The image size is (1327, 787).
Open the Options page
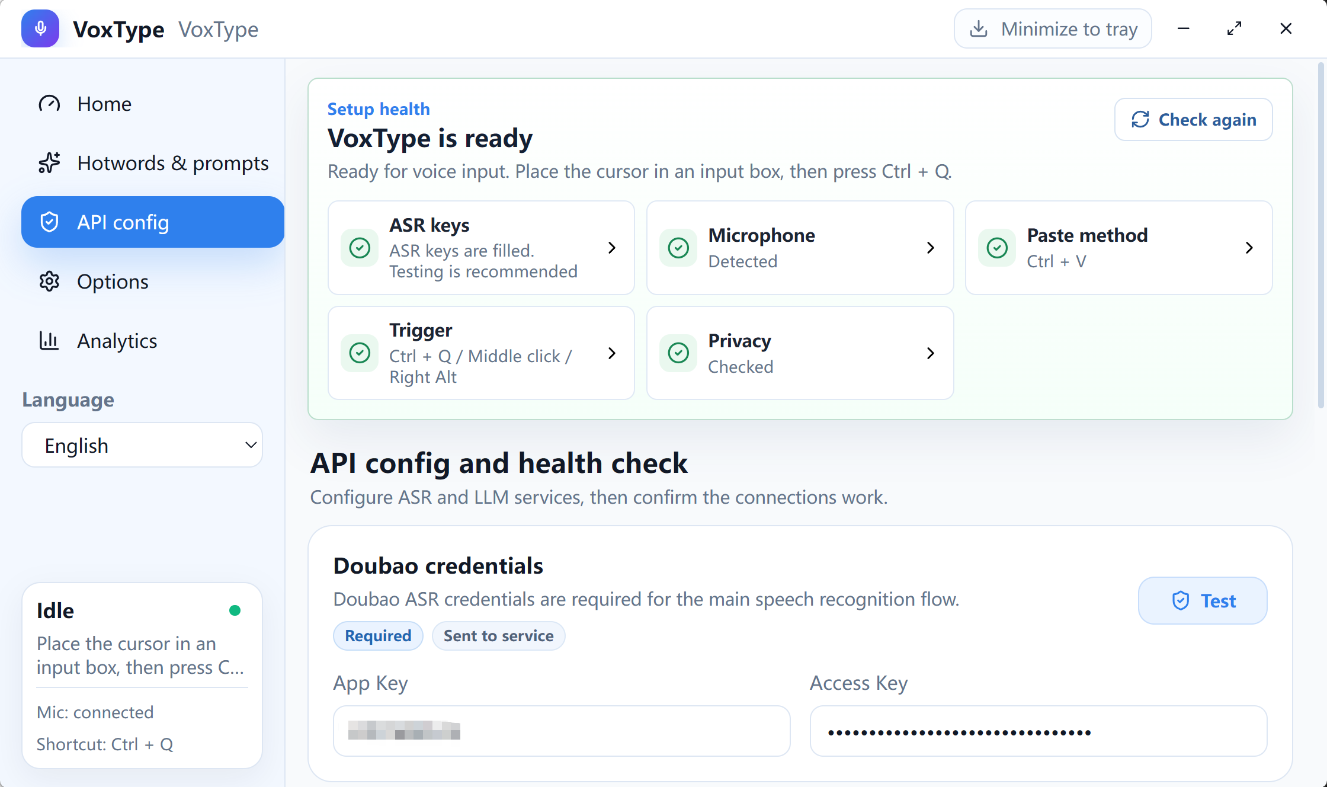pyautogui.click(x=153, y=281)
